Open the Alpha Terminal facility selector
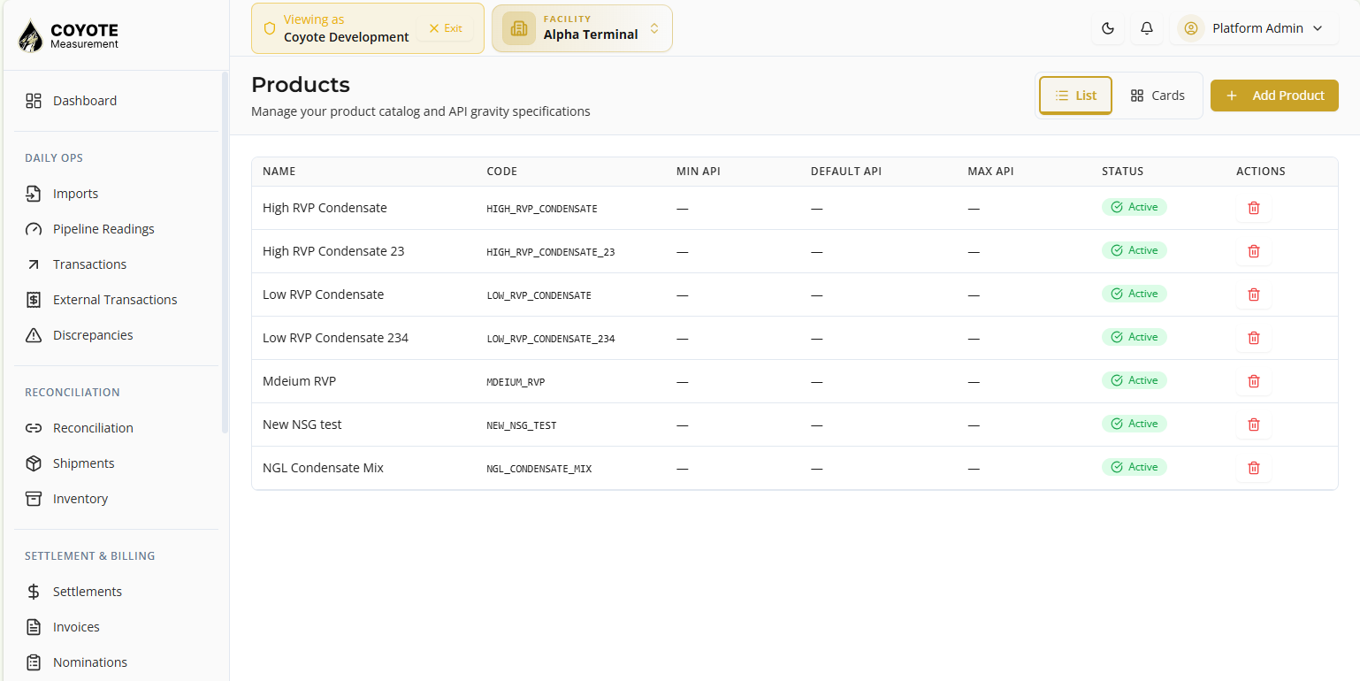This screenshot has width=1360, height=681. tap(582, 28)
